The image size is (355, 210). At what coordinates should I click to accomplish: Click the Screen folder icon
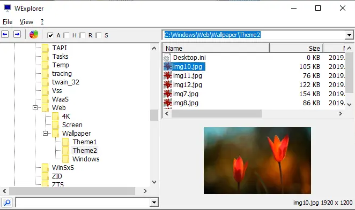[55, 125]
